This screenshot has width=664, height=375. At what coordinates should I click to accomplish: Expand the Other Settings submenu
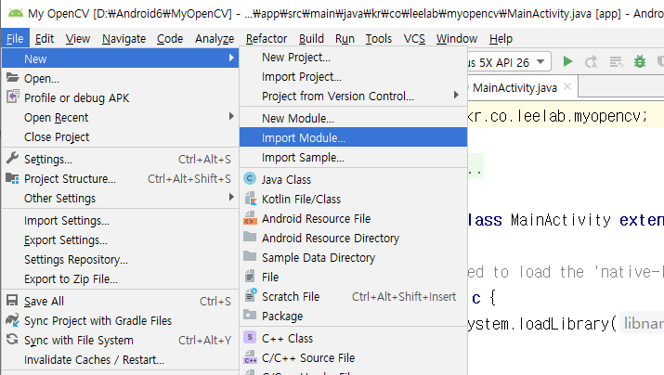59,198
